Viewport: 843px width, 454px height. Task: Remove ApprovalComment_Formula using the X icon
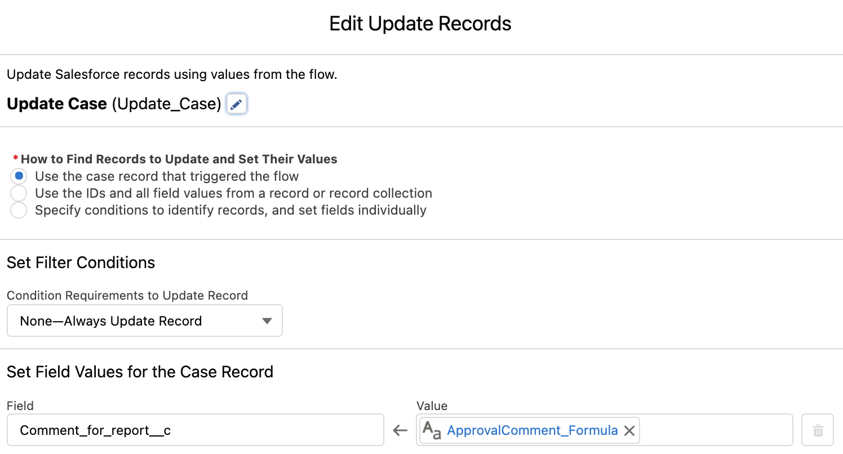(629, 430)
